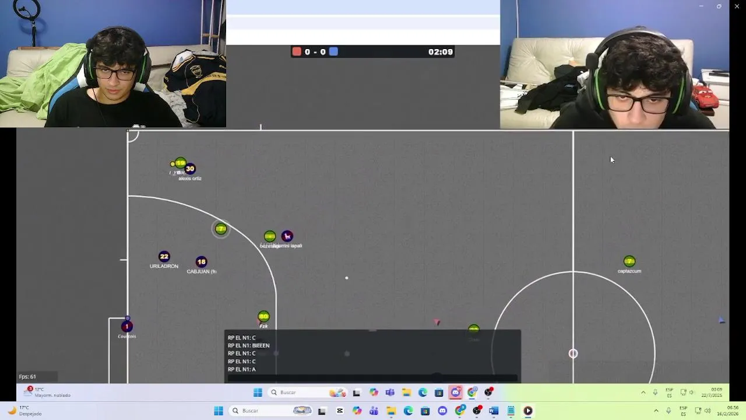Open Copilot in the 22/7/2025 taskbar
This screenshot has height=420, width=746.
tap(374, 393)
